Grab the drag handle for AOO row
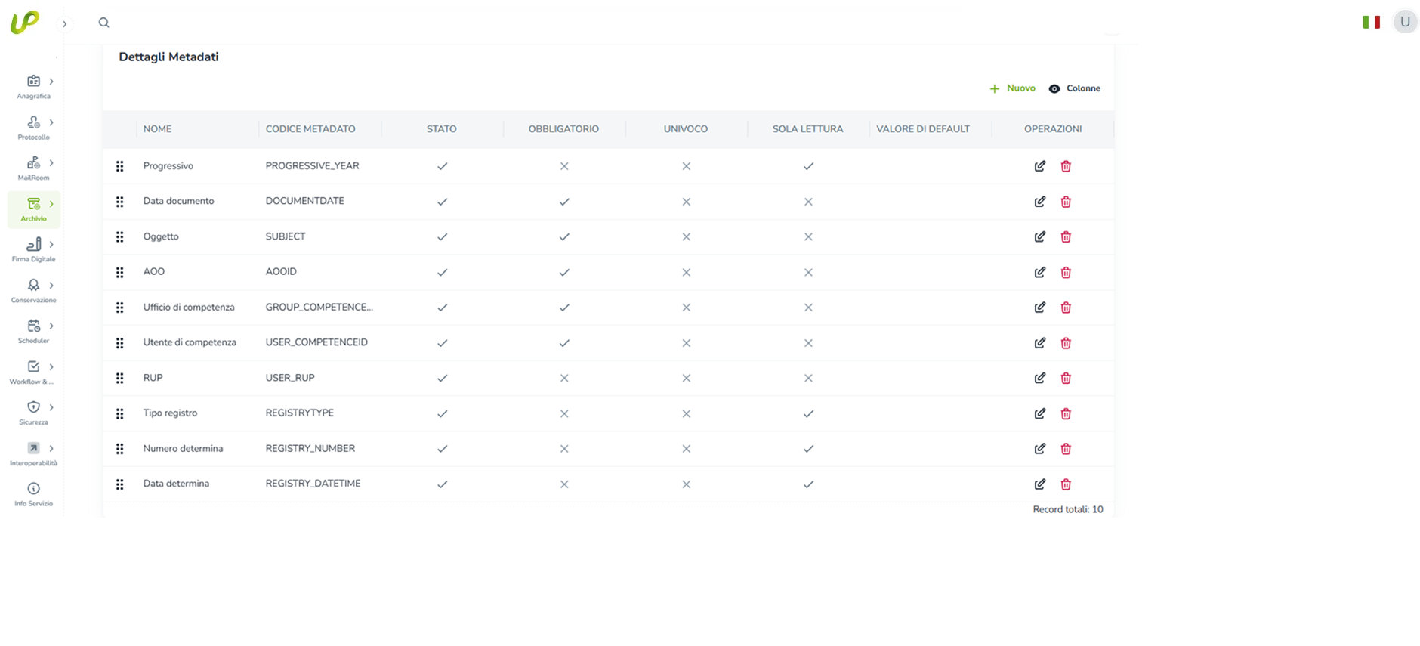 pyautogui.click(x=119, y=272)
